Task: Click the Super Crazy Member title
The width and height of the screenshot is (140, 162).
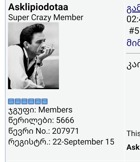Action: [x=46, y=17]
